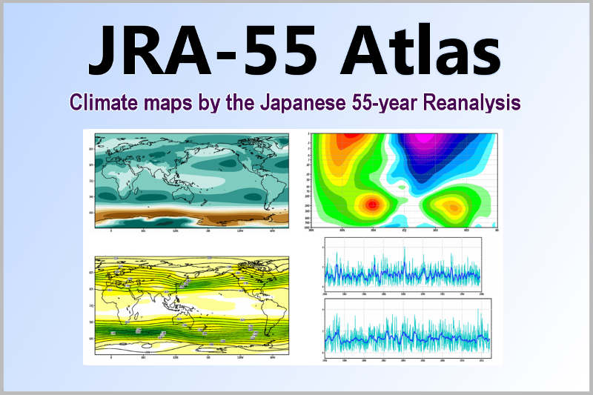
Task: Open the upper time series graph
Action: point(401,265)
